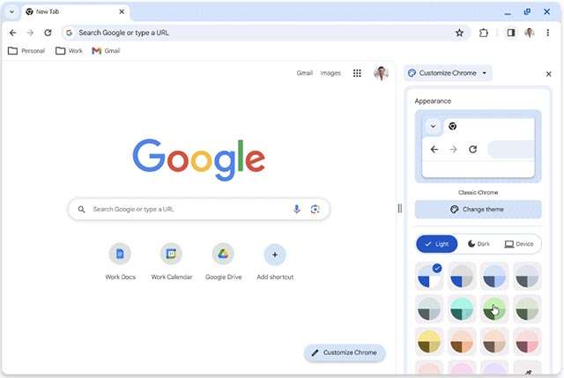
Task: Open Google account avatar on the page
Action: tap(381, 73)
